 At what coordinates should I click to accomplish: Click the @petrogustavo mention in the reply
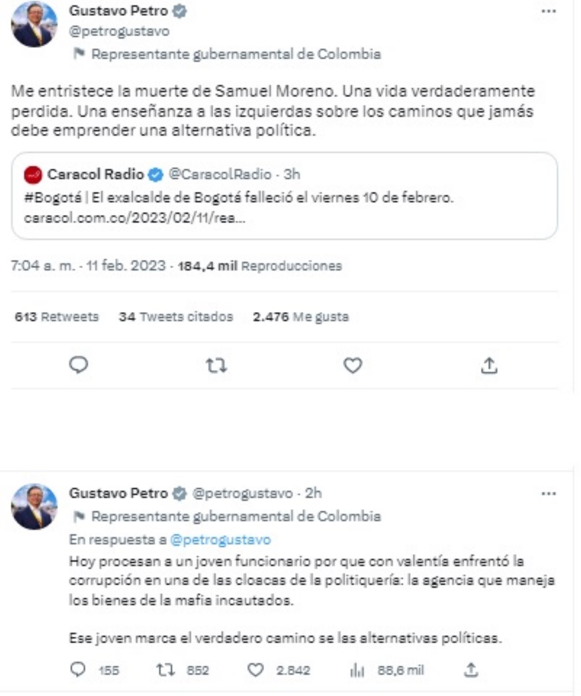[220, 540]
